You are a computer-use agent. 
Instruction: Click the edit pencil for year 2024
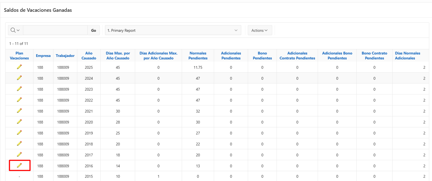tap(19, 78)
